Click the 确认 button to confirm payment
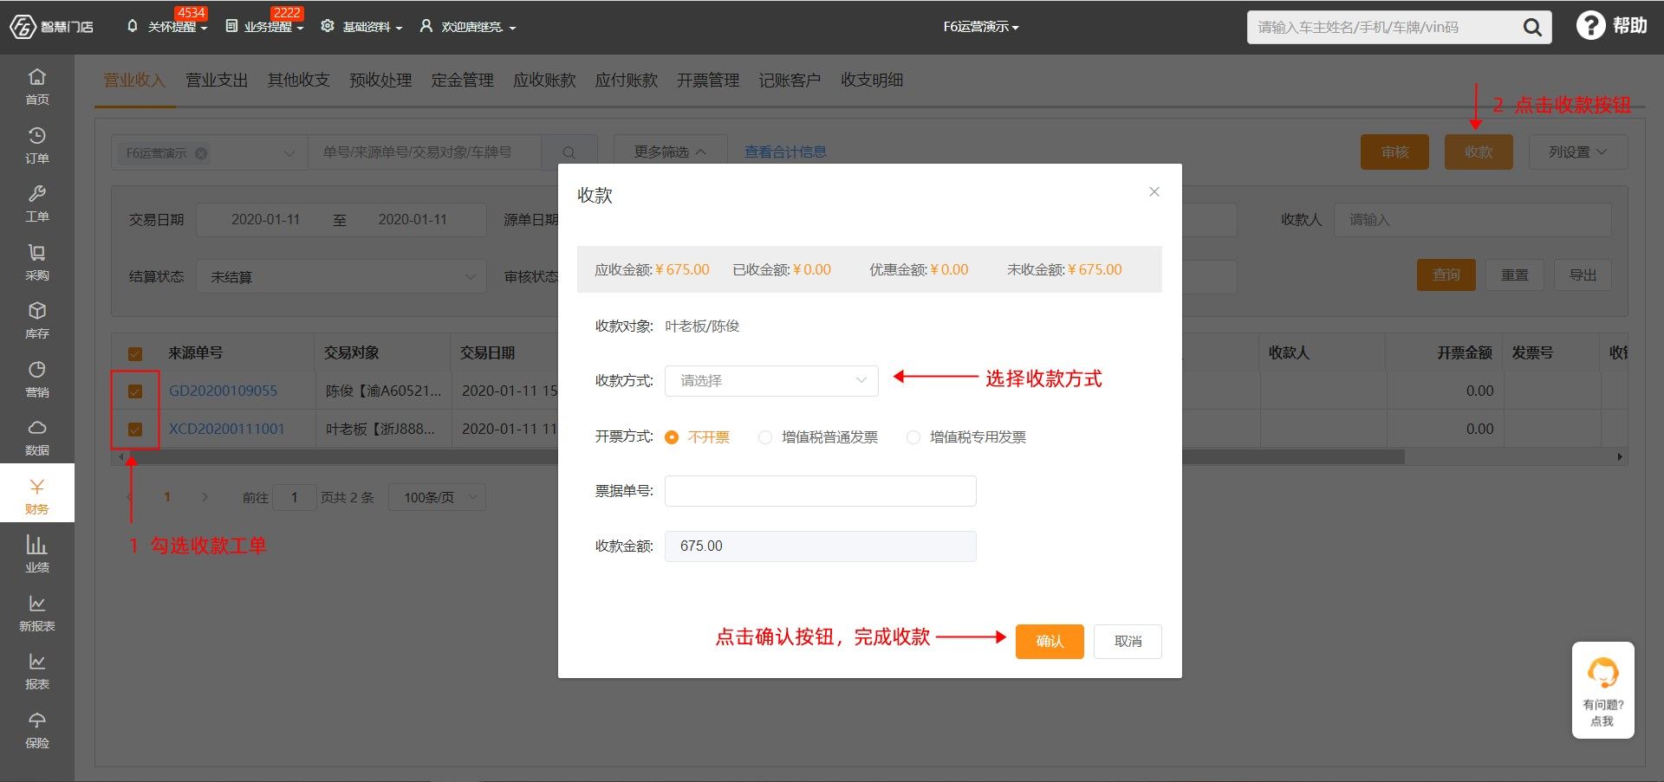Screen dimensions: 1664x782 [x=1050, y=642]
